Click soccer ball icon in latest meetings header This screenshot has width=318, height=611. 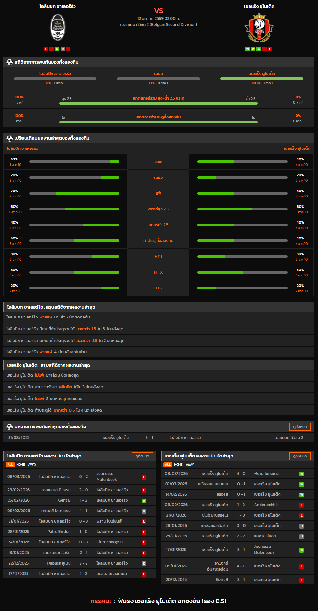coord(9,427)
